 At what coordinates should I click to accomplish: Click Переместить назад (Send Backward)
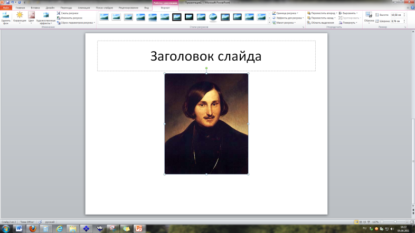[x=320, y=18]
